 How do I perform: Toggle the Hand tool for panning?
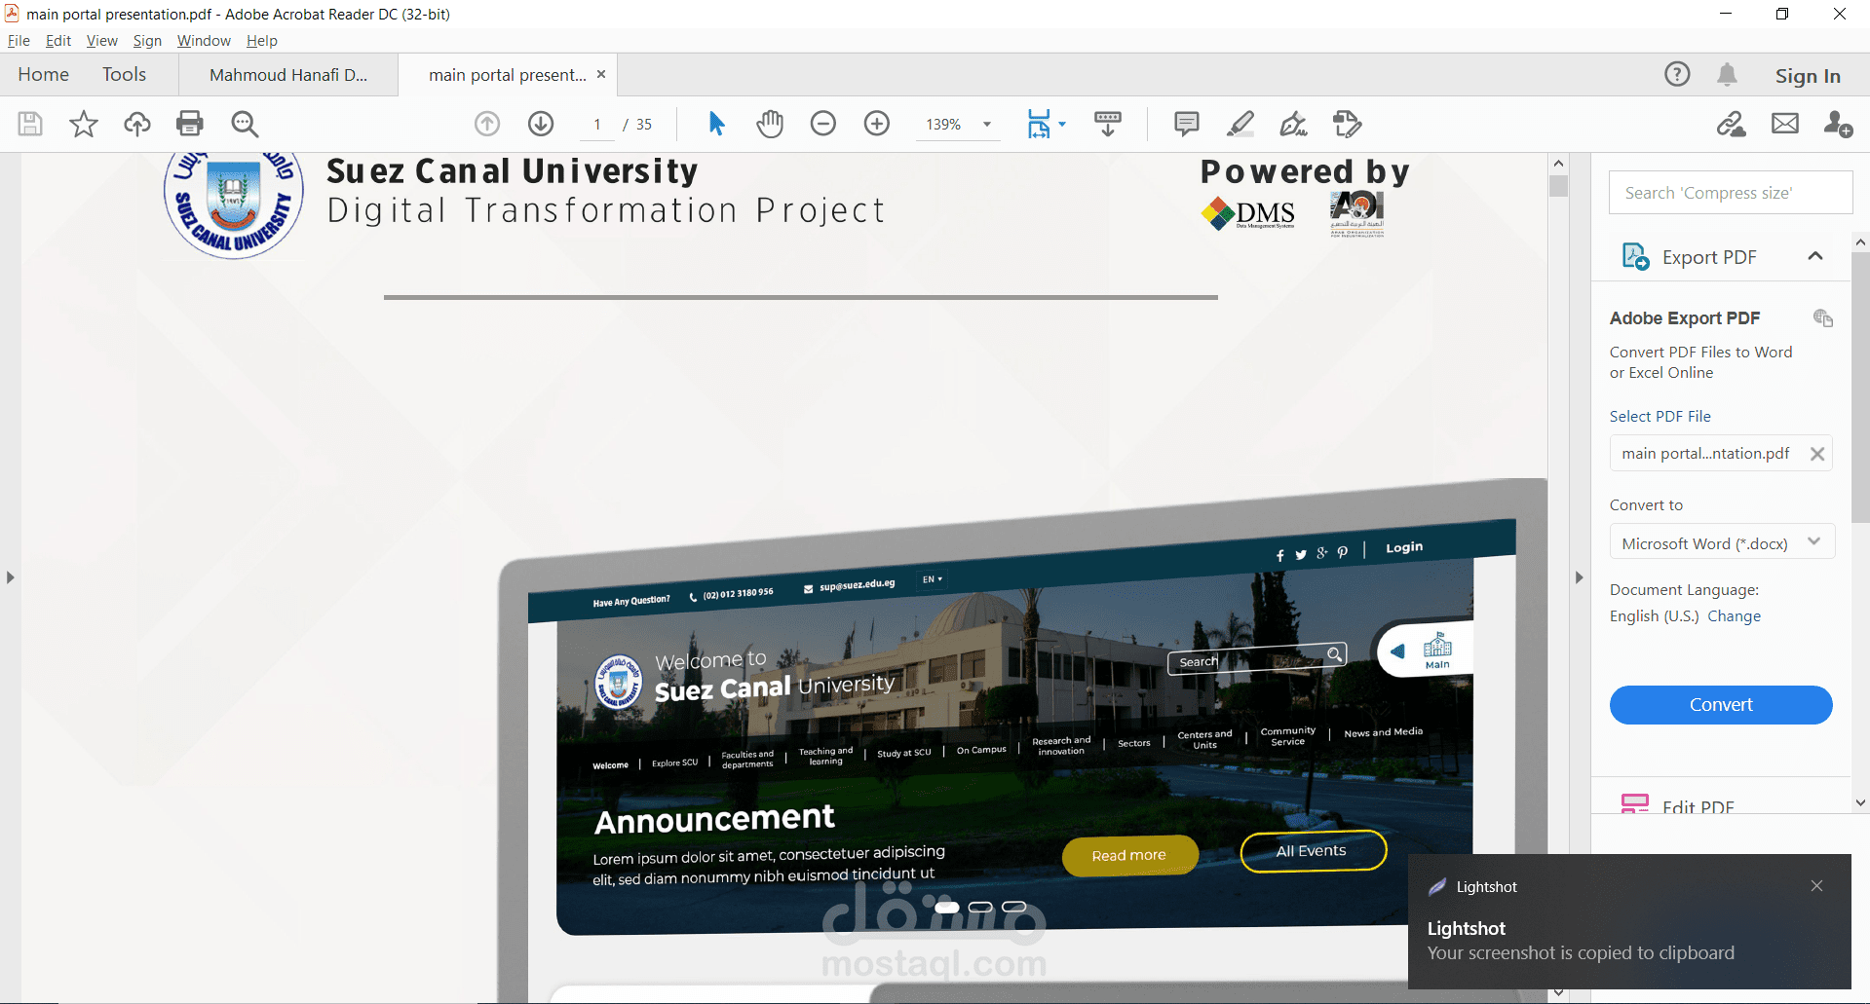pos(770,124)
